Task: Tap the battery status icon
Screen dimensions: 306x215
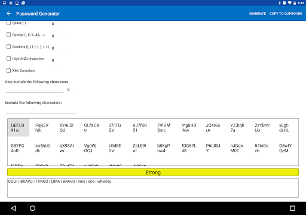Action: (x=295, y=3)
